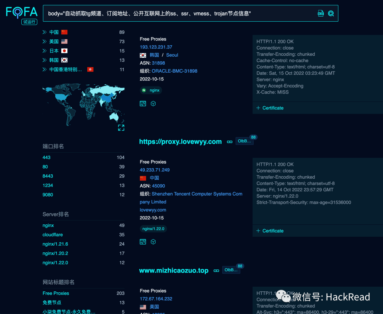Click OlbB… badge beside proxy.lovewyy.com
Image resolution: width=383 pixels, height=314 pixels.
pyautogui.click(x=244, y=141)
